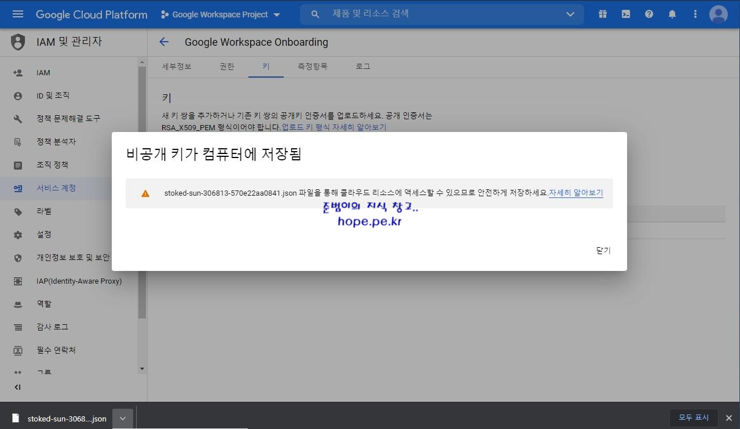Click the IAM add-person icon
The height and width of the screenshot is (429, 740).
pos(18,72)
